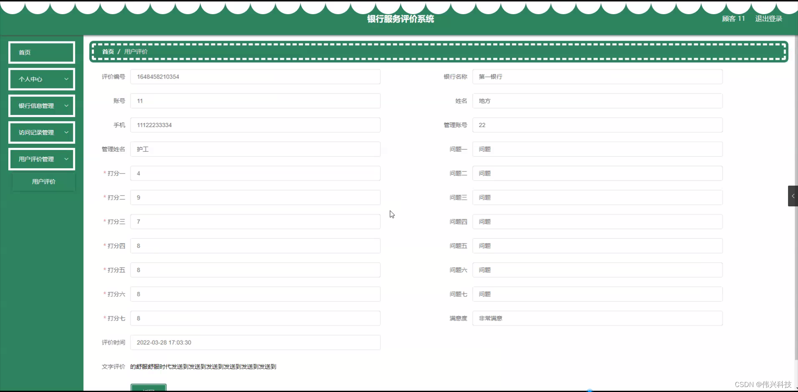Image resolution: width=798 pixels, height=392 pixels.
Task: Select the 打分一 score input
Action: tap(256, 173)
